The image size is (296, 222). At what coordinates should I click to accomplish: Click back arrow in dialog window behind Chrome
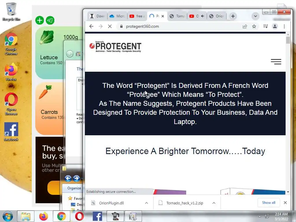[70, 54]
